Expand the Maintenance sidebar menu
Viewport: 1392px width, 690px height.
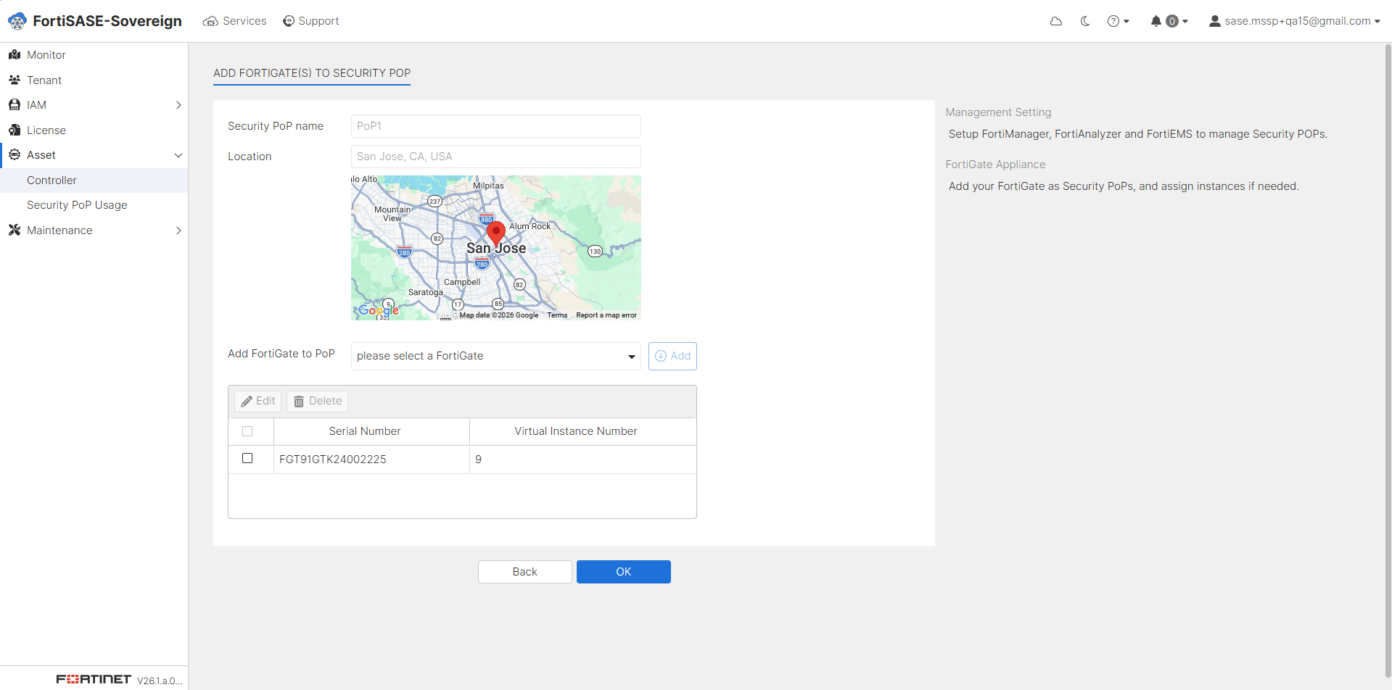coord(94,230)
